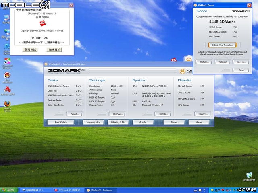Click the 'NVIDIA GeForce 7900 GS' text
This screenshot has height=193, width=258.
pos(154,86)
